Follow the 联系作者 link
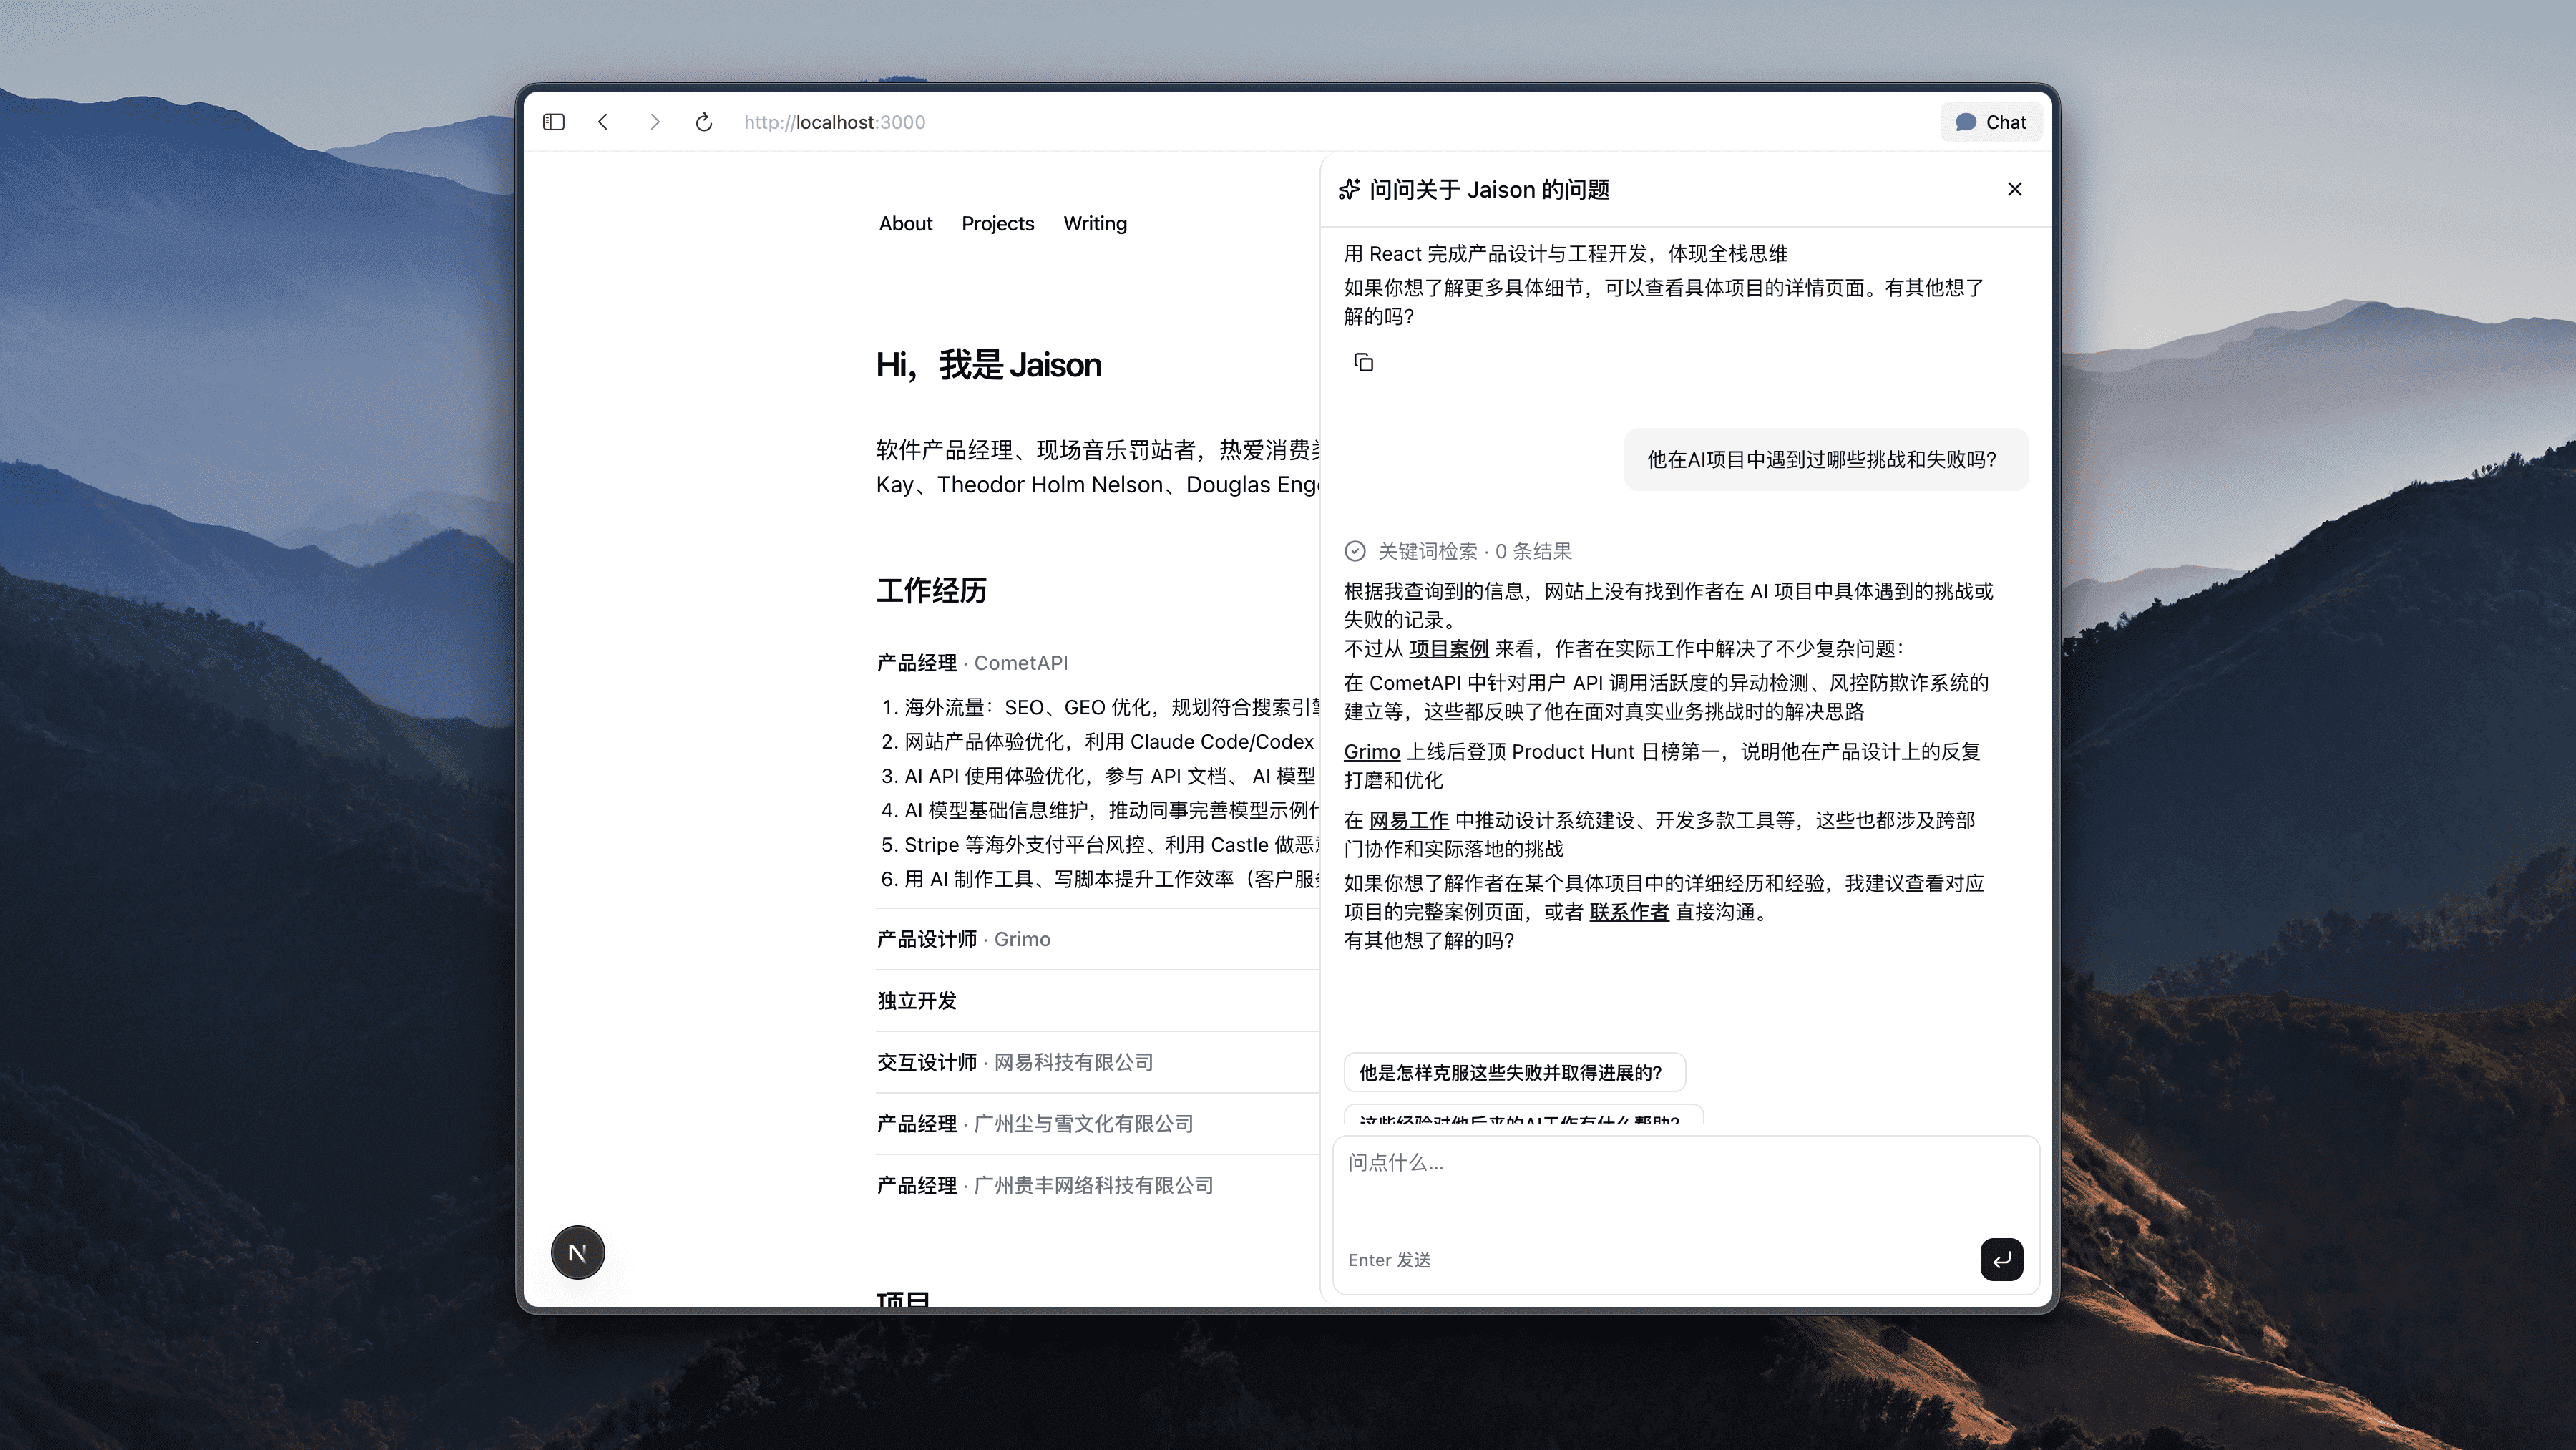2576x1450 pixels. [x=1628, y=912]
